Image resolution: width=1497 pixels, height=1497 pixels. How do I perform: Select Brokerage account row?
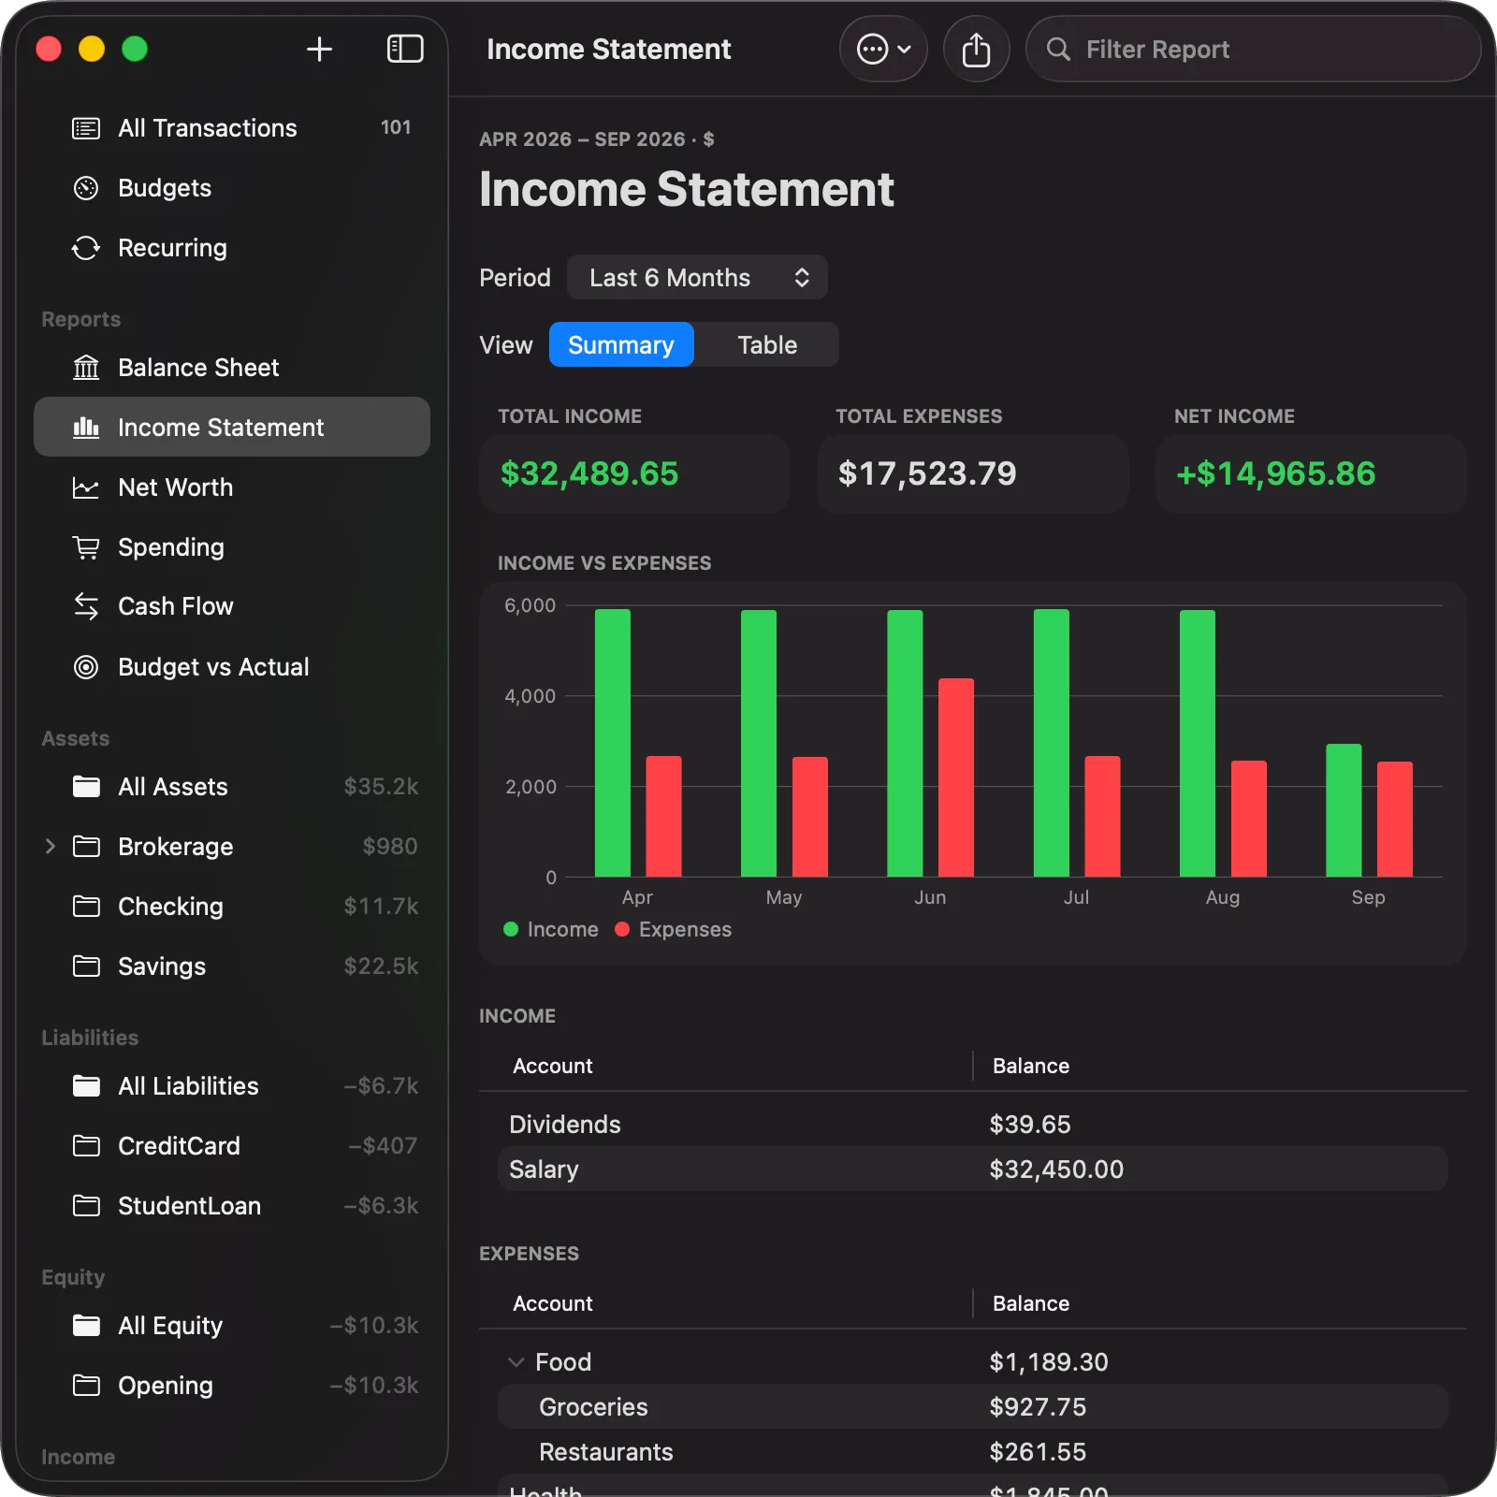232,847
